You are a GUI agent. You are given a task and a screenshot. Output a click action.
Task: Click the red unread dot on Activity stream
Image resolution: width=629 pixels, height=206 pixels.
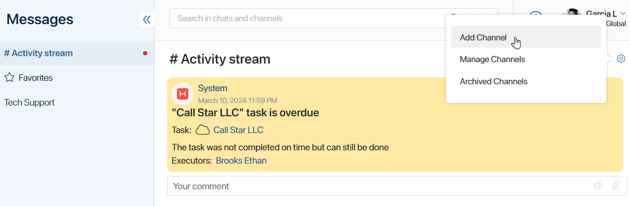click(145, 53)
